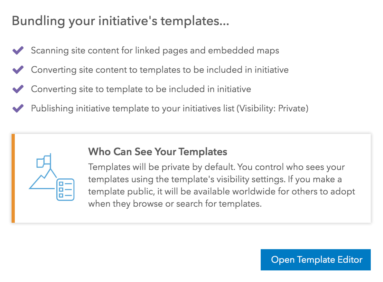This screenshot has height=282, width=383.
Task: Click the checkmark beside Scanning site content
Action: (18, 51)
